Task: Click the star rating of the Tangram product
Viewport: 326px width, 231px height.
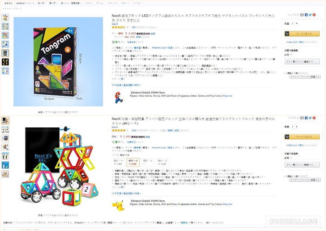Action: click(119, 27)
